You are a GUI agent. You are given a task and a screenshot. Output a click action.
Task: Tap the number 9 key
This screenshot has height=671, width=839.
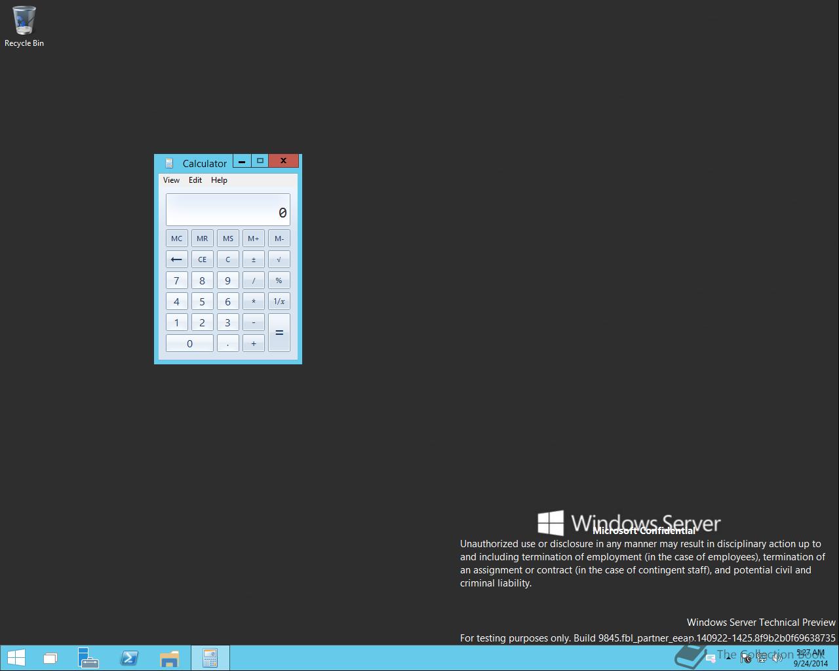point(227,280)
